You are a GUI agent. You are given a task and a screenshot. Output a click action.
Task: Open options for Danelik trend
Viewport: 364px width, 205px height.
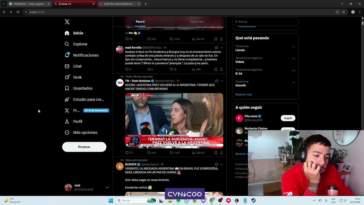click(x=293, y=83)
